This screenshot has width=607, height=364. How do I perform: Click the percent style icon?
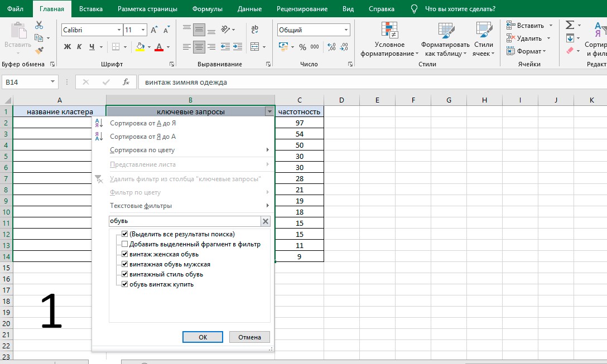coord(303,47)
